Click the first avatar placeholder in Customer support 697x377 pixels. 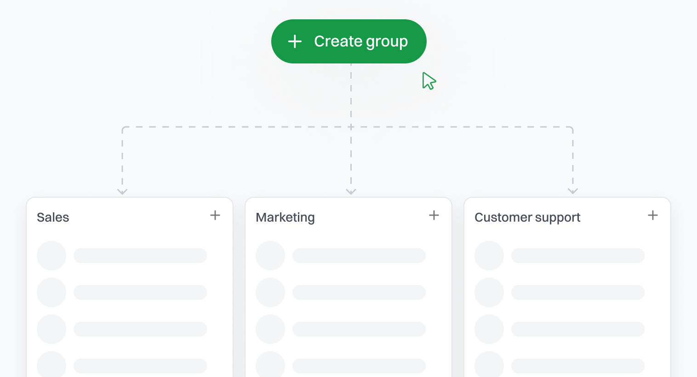point(489,256)
